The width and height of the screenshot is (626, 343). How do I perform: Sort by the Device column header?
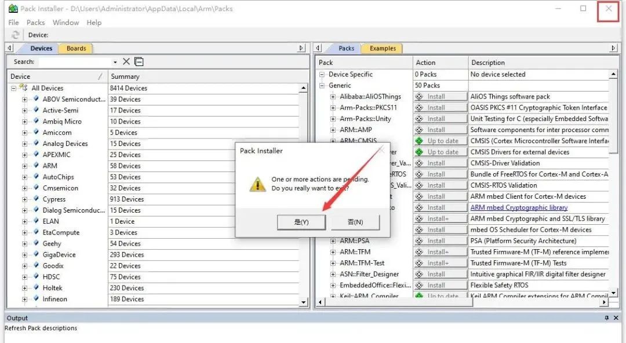click(x=57, y=76)
